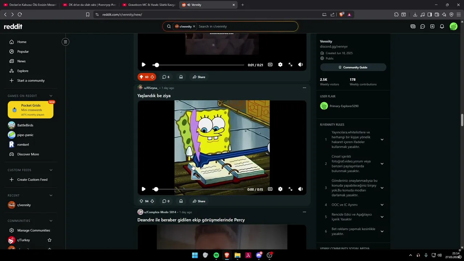Collapse Communities section
The height and width of the screenshot is (261, 464).
click(x=51, y=221)
